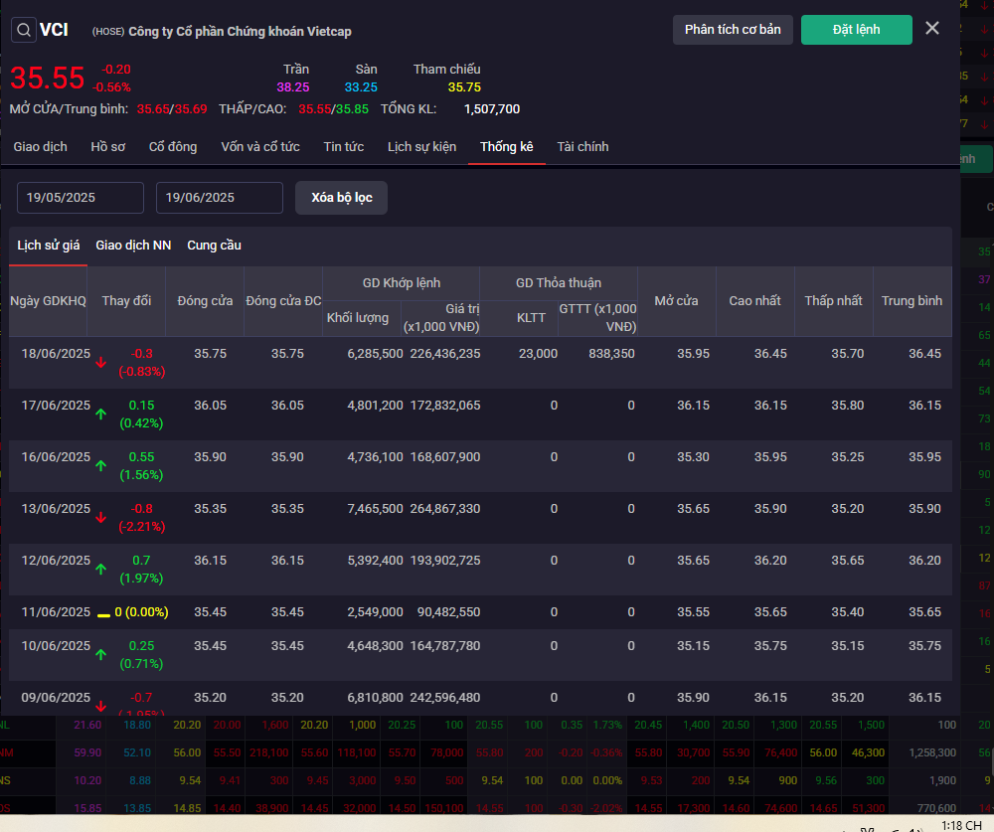Select date cell 13/06/2025
Image resolution: width=994 pixels, height=832 pixels.
pyautogui.click(x=56, y=509)
